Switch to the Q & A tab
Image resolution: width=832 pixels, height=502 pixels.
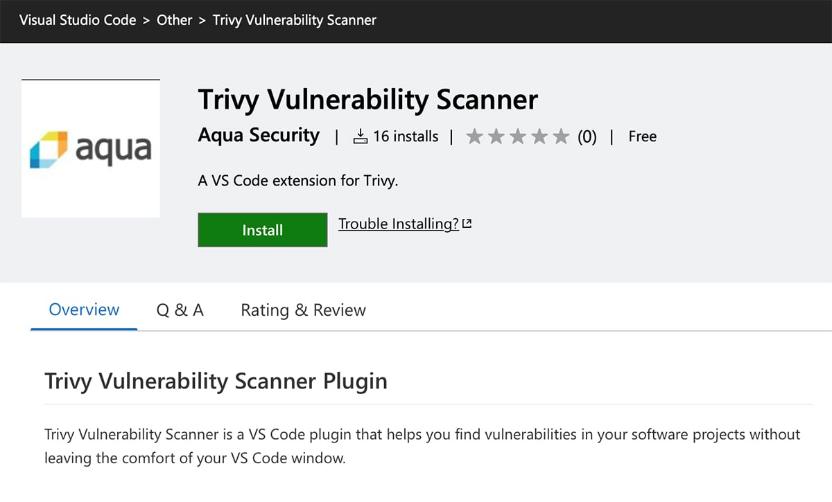[180, 310]
